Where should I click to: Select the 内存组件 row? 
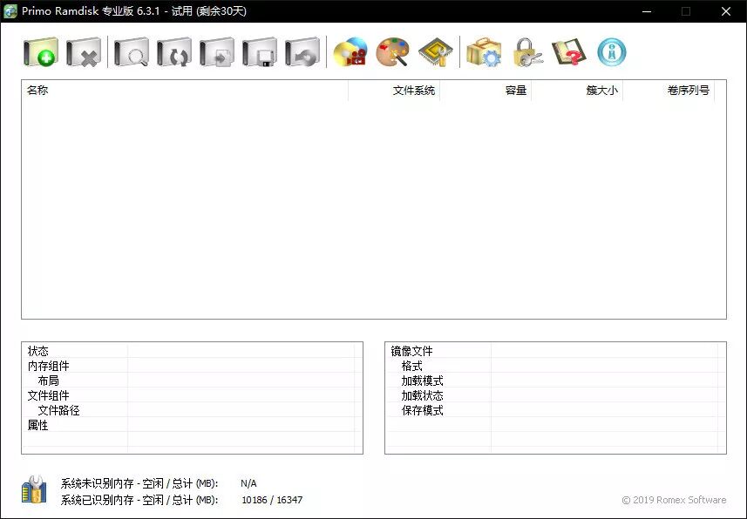click(x=192, y=366)
